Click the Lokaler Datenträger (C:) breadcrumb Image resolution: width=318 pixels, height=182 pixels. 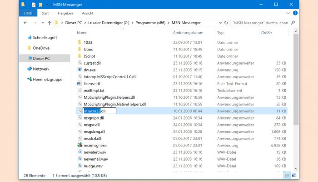coord(109,23)
